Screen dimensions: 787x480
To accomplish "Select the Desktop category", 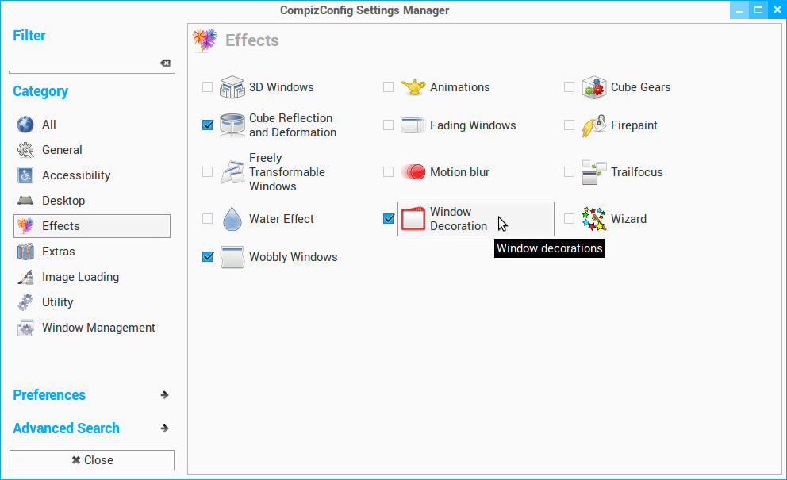I will (63, 201).
